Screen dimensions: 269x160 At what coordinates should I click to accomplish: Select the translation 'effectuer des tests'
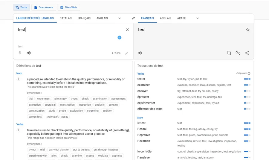(x=150, y=109)
